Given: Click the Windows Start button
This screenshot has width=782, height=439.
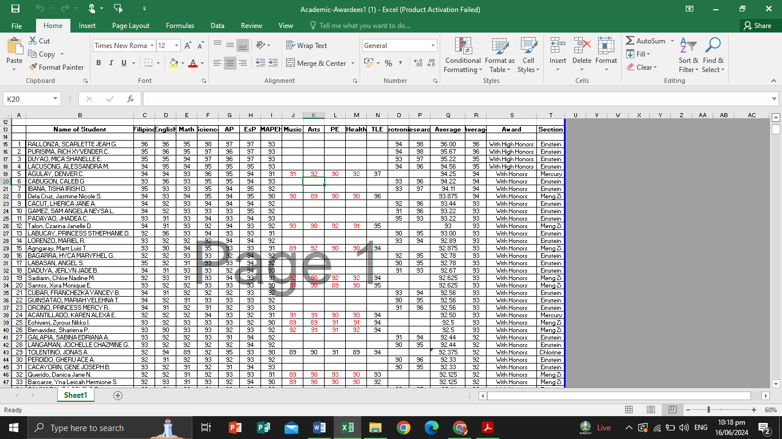Looking at the screenshot, I should (13, 428).
